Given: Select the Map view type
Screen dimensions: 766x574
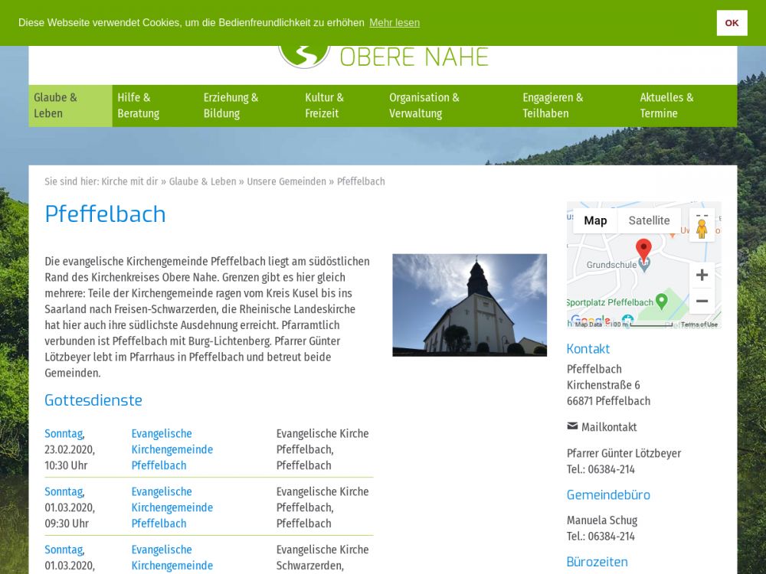Looking at the screenshot, I should pyautogui.click(x=595, y=220).
